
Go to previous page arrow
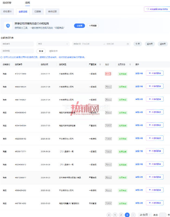coord(109,215)
